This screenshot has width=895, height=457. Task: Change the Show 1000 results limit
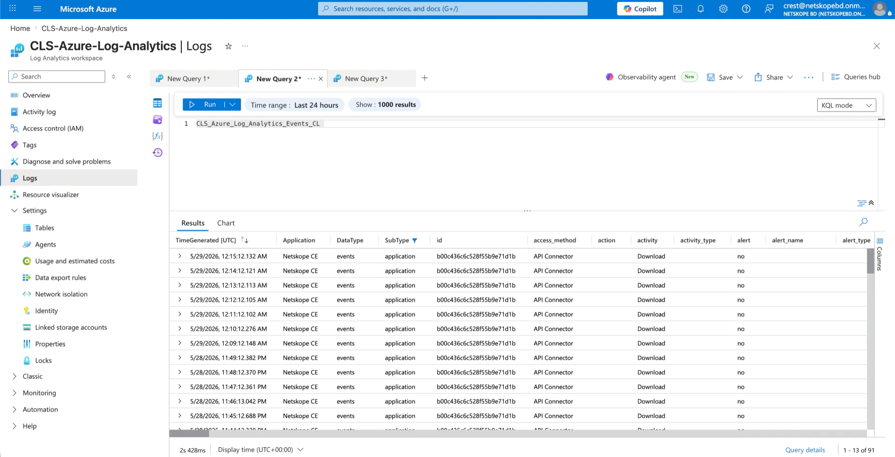tap(385, 105)
